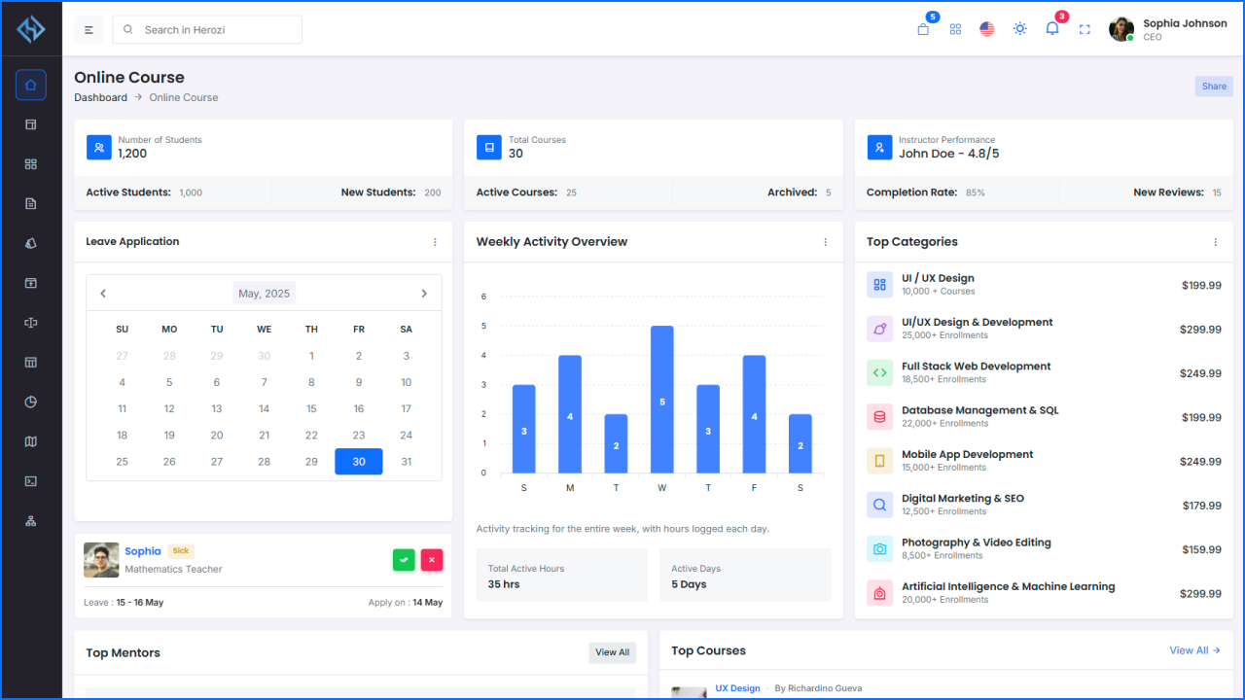Open the Dashboard breadcrumb link
1245x700 pixels.
coord(100,97)
